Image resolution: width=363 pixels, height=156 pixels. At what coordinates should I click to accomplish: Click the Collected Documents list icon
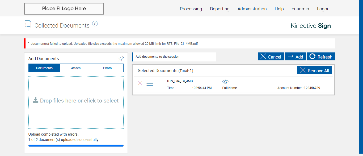coord(28,24)
